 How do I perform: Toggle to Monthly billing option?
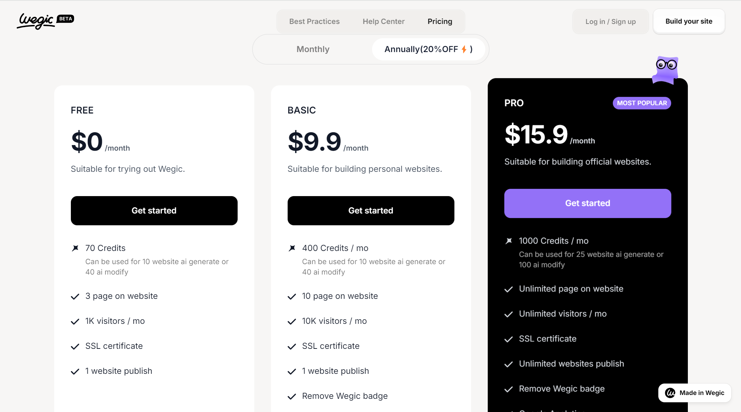[x=313, y=49]
